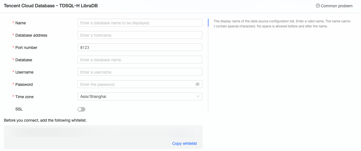Screen dimensions: 361x151
Task: Select the Name field label
Action: click(20, 23)
